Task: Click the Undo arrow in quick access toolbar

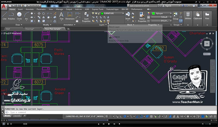Action: coord(29,6)
